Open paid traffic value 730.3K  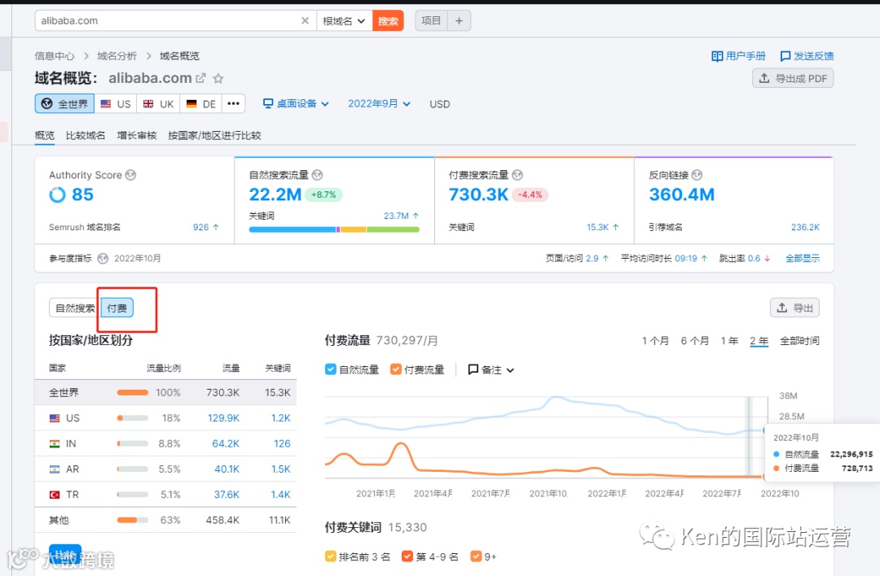pyautogui.click(x=478, y=194)
